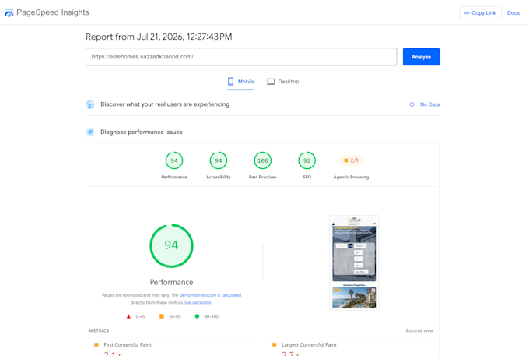This screenshot has width=529, height=356.
Task: Click the Diagnose performance issues icon
Action: point(90,132)
